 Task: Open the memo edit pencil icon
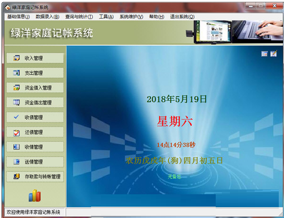coord(274,54)
